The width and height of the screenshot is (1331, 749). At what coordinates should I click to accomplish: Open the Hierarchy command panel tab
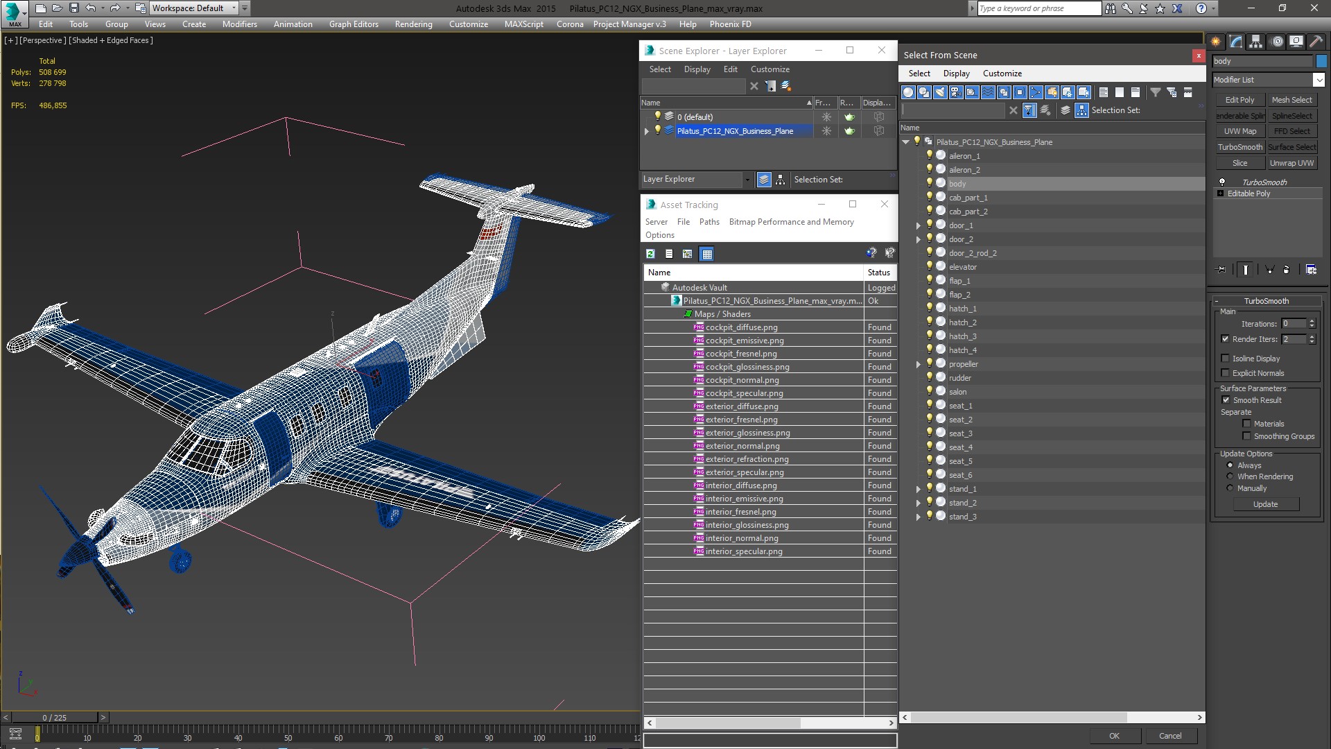1255,42
